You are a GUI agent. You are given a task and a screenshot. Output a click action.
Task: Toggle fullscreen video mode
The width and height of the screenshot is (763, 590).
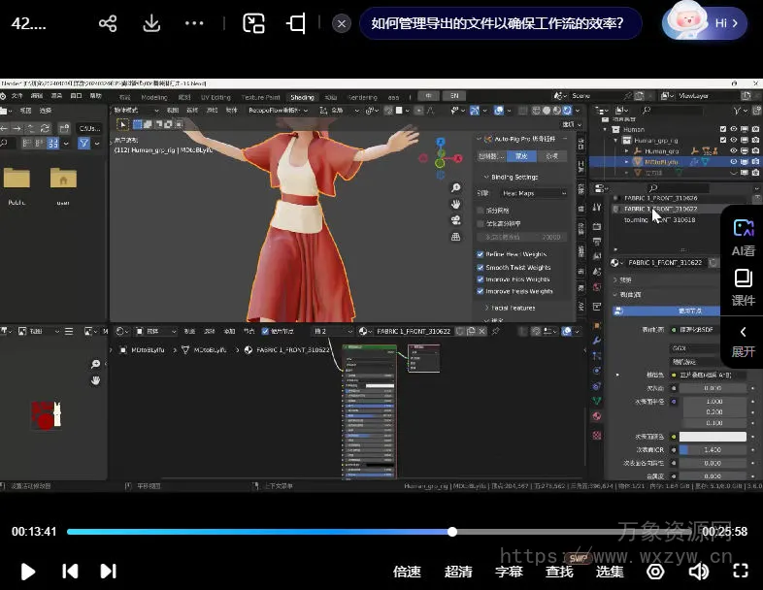coord(741,572)
